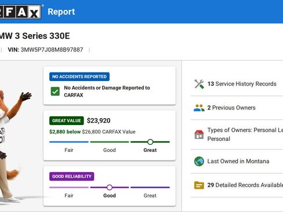Click the blue Fair segment of value slider
Viewport: 283px width, 212px height.
point(69,142)
